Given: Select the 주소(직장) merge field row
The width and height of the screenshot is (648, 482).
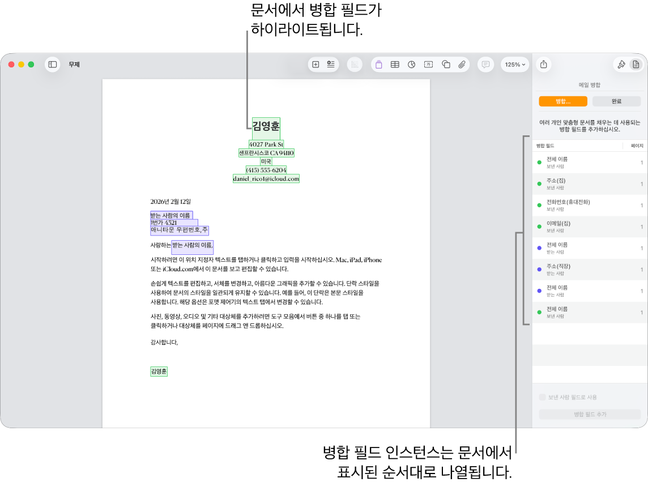Looking at the screenshot, I should (x=590, y=270).
